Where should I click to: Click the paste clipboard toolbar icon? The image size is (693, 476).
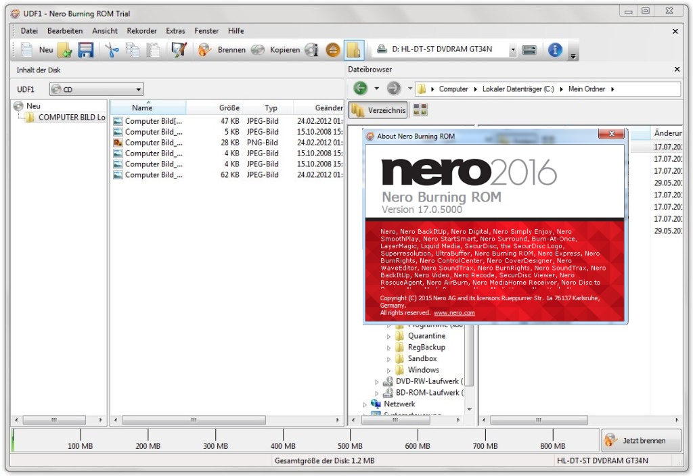[153, 50]
